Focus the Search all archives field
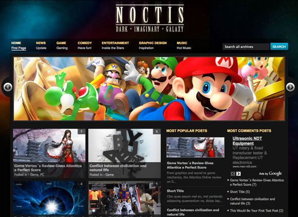 tap(246, 47)
